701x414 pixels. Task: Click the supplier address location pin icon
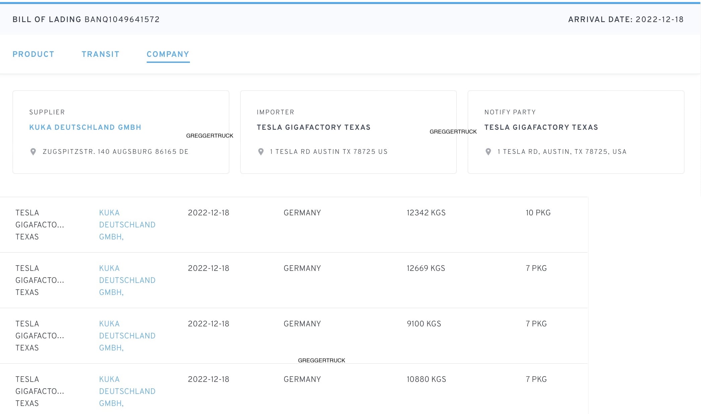point(33,152)
